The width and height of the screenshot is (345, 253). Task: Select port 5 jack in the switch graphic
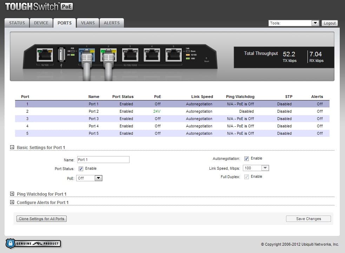point(174,55)
